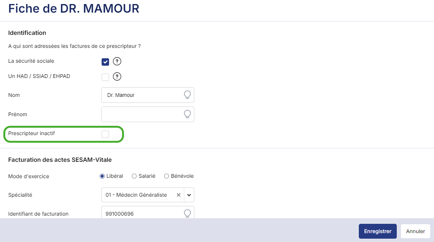Click help icon next to La sécurité sociale
Image resolution: width=434 pixels, height=242 pixels.
tap(117, 62)
